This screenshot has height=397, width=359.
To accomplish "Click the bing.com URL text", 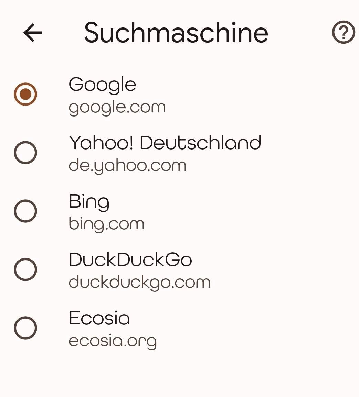I will (106, 224).
